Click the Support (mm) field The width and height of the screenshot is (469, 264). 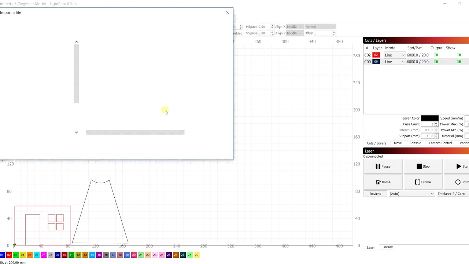pos(427,136)
